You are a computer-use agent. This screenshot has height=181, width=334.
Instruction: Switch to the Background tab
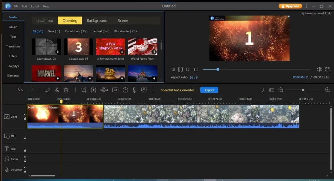point(97,21)
